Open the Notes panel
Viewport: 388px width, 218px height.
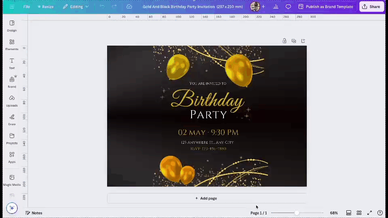pyautogui.click(x=34, y=213)
